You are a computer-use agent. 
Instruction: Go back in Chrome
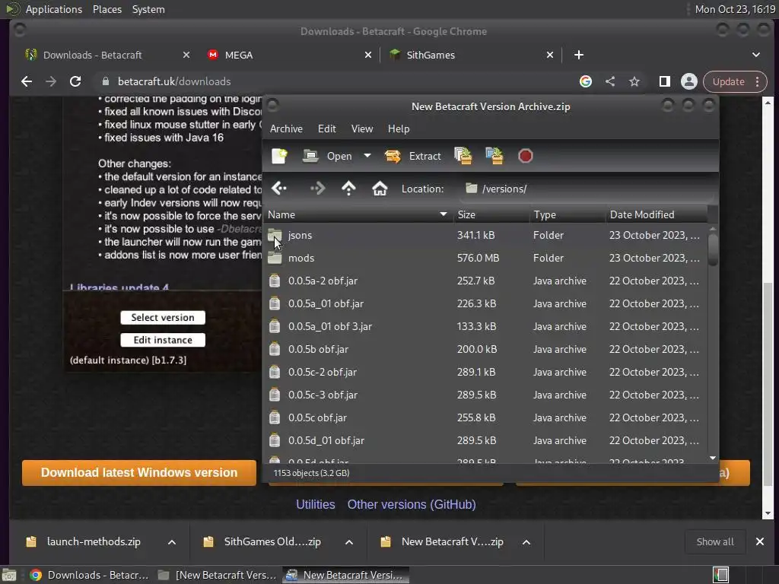click(x=27, y=81)
